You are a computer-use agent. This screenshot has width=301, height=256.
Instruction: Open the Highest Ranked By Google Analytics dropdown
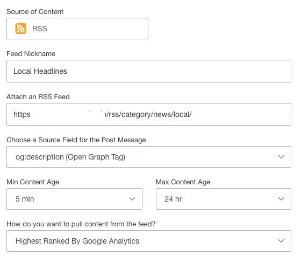point(149,241)
